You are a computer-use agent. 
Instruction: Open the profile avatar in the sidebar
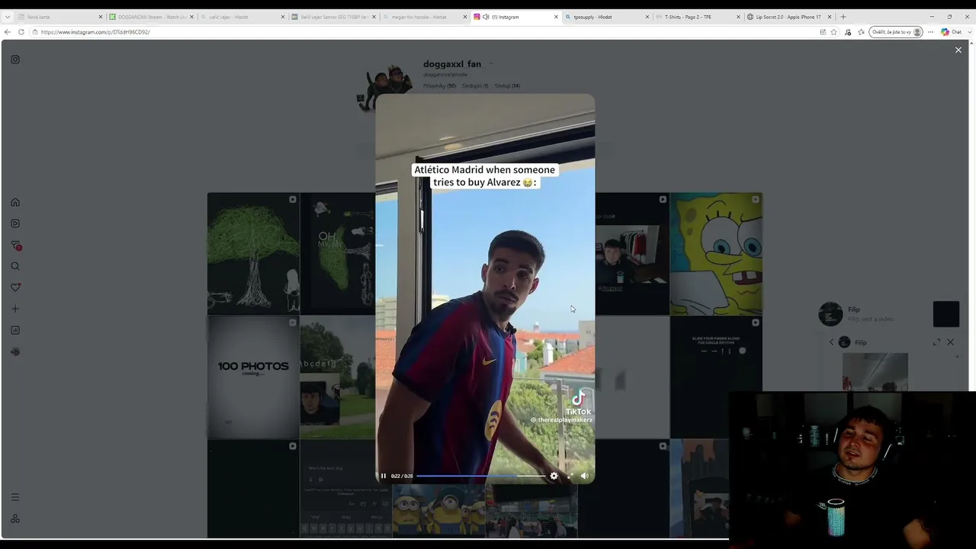coord(15,352)
